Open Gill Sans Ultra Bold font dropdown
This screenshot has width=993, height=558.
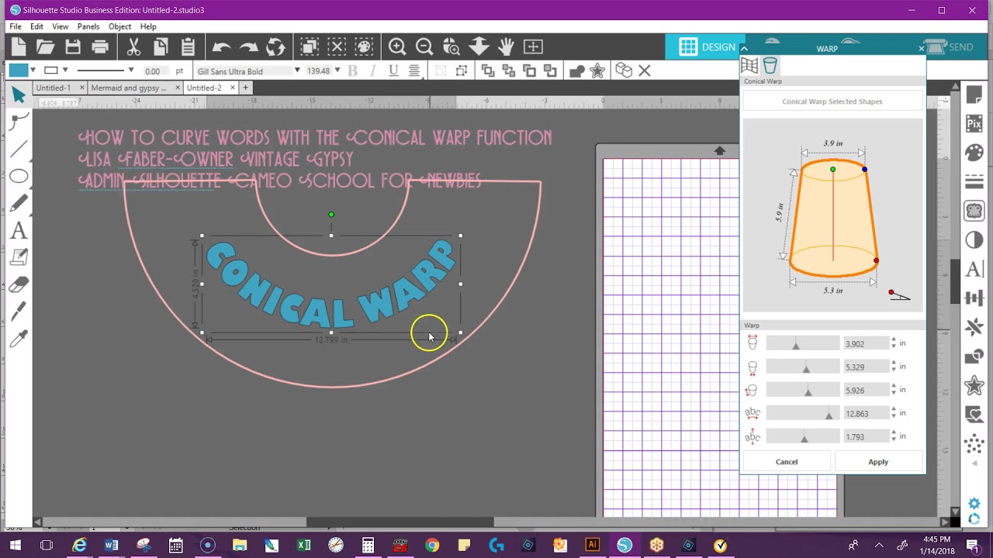coord(296,71)
